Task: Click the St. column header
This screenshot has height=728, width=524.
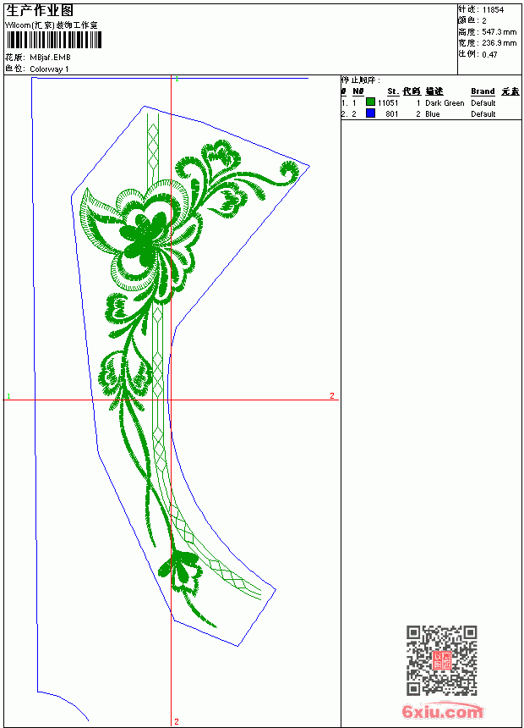Action: point(393,91)
